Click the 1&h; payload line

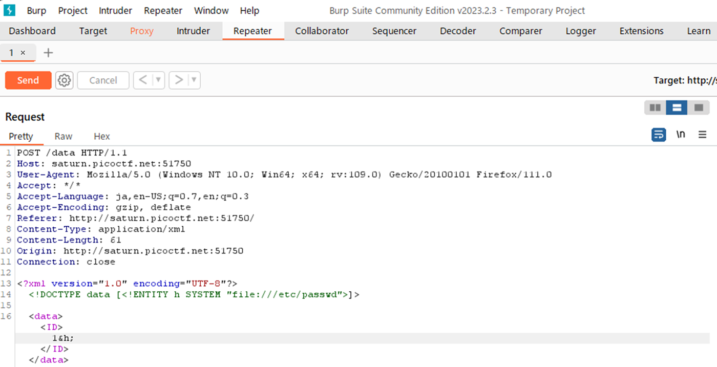coord(63,338)
